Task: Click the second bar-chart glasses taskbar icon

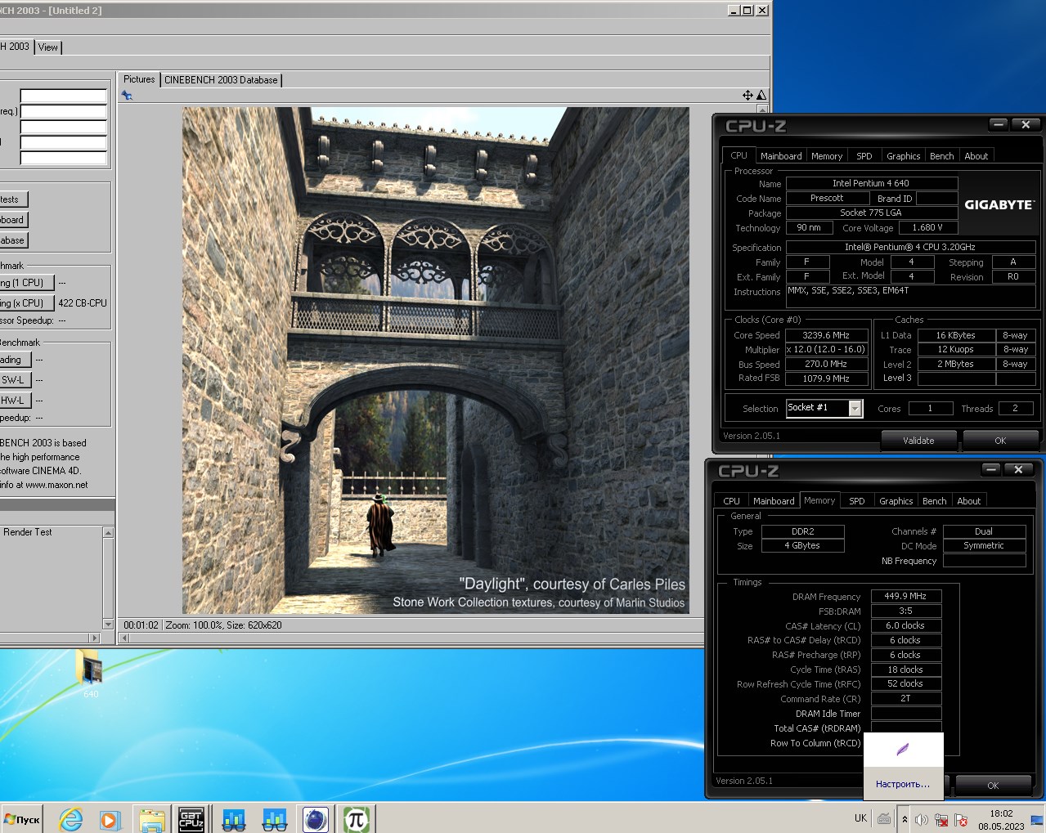Action: coord(274,818)
